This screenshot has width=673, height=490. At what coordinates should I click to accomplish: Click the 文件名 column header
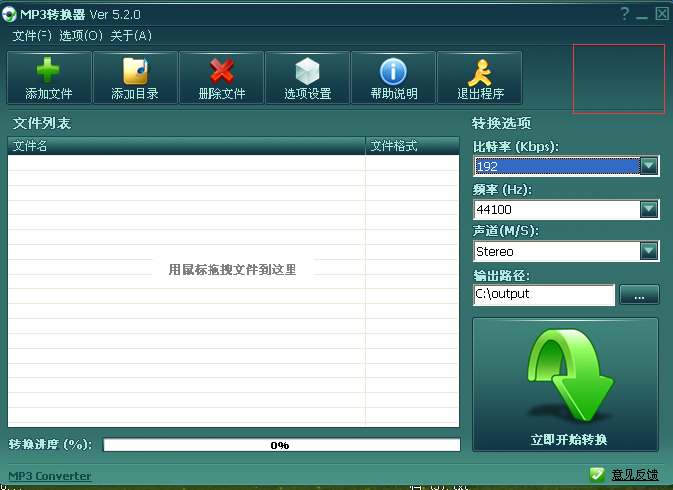click(186, 146)
